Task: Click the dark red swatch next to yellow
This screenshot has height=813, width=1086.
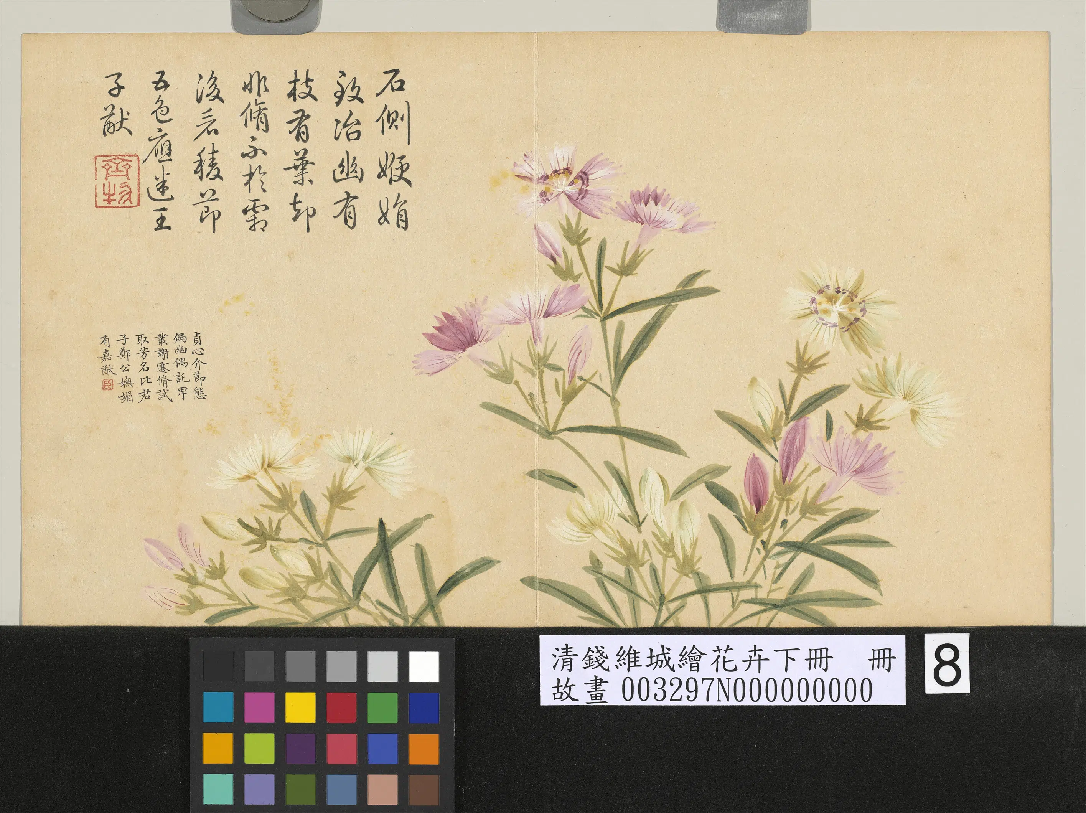Action: coord(342,707)
